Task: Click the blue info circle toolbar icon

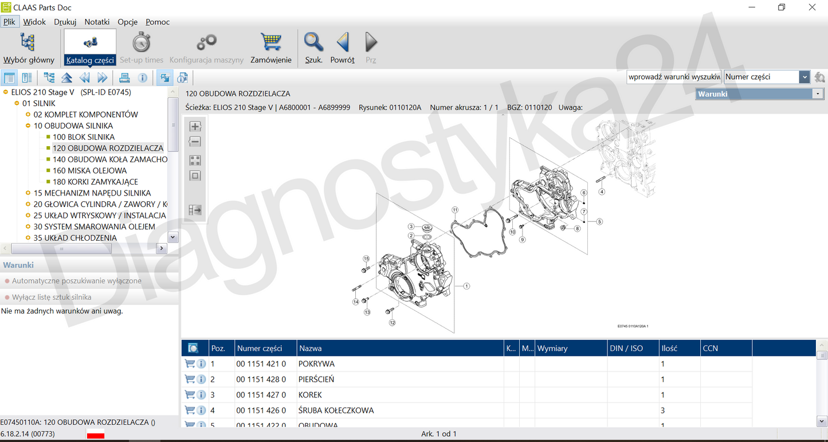Action: pos(143,78)
